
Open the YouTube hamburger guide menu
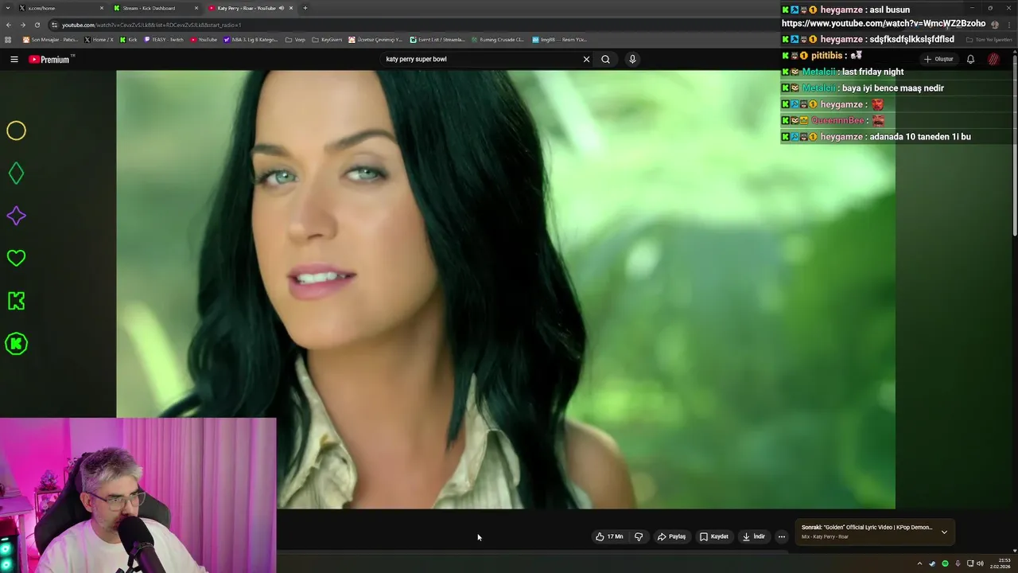tap(14, 59)
